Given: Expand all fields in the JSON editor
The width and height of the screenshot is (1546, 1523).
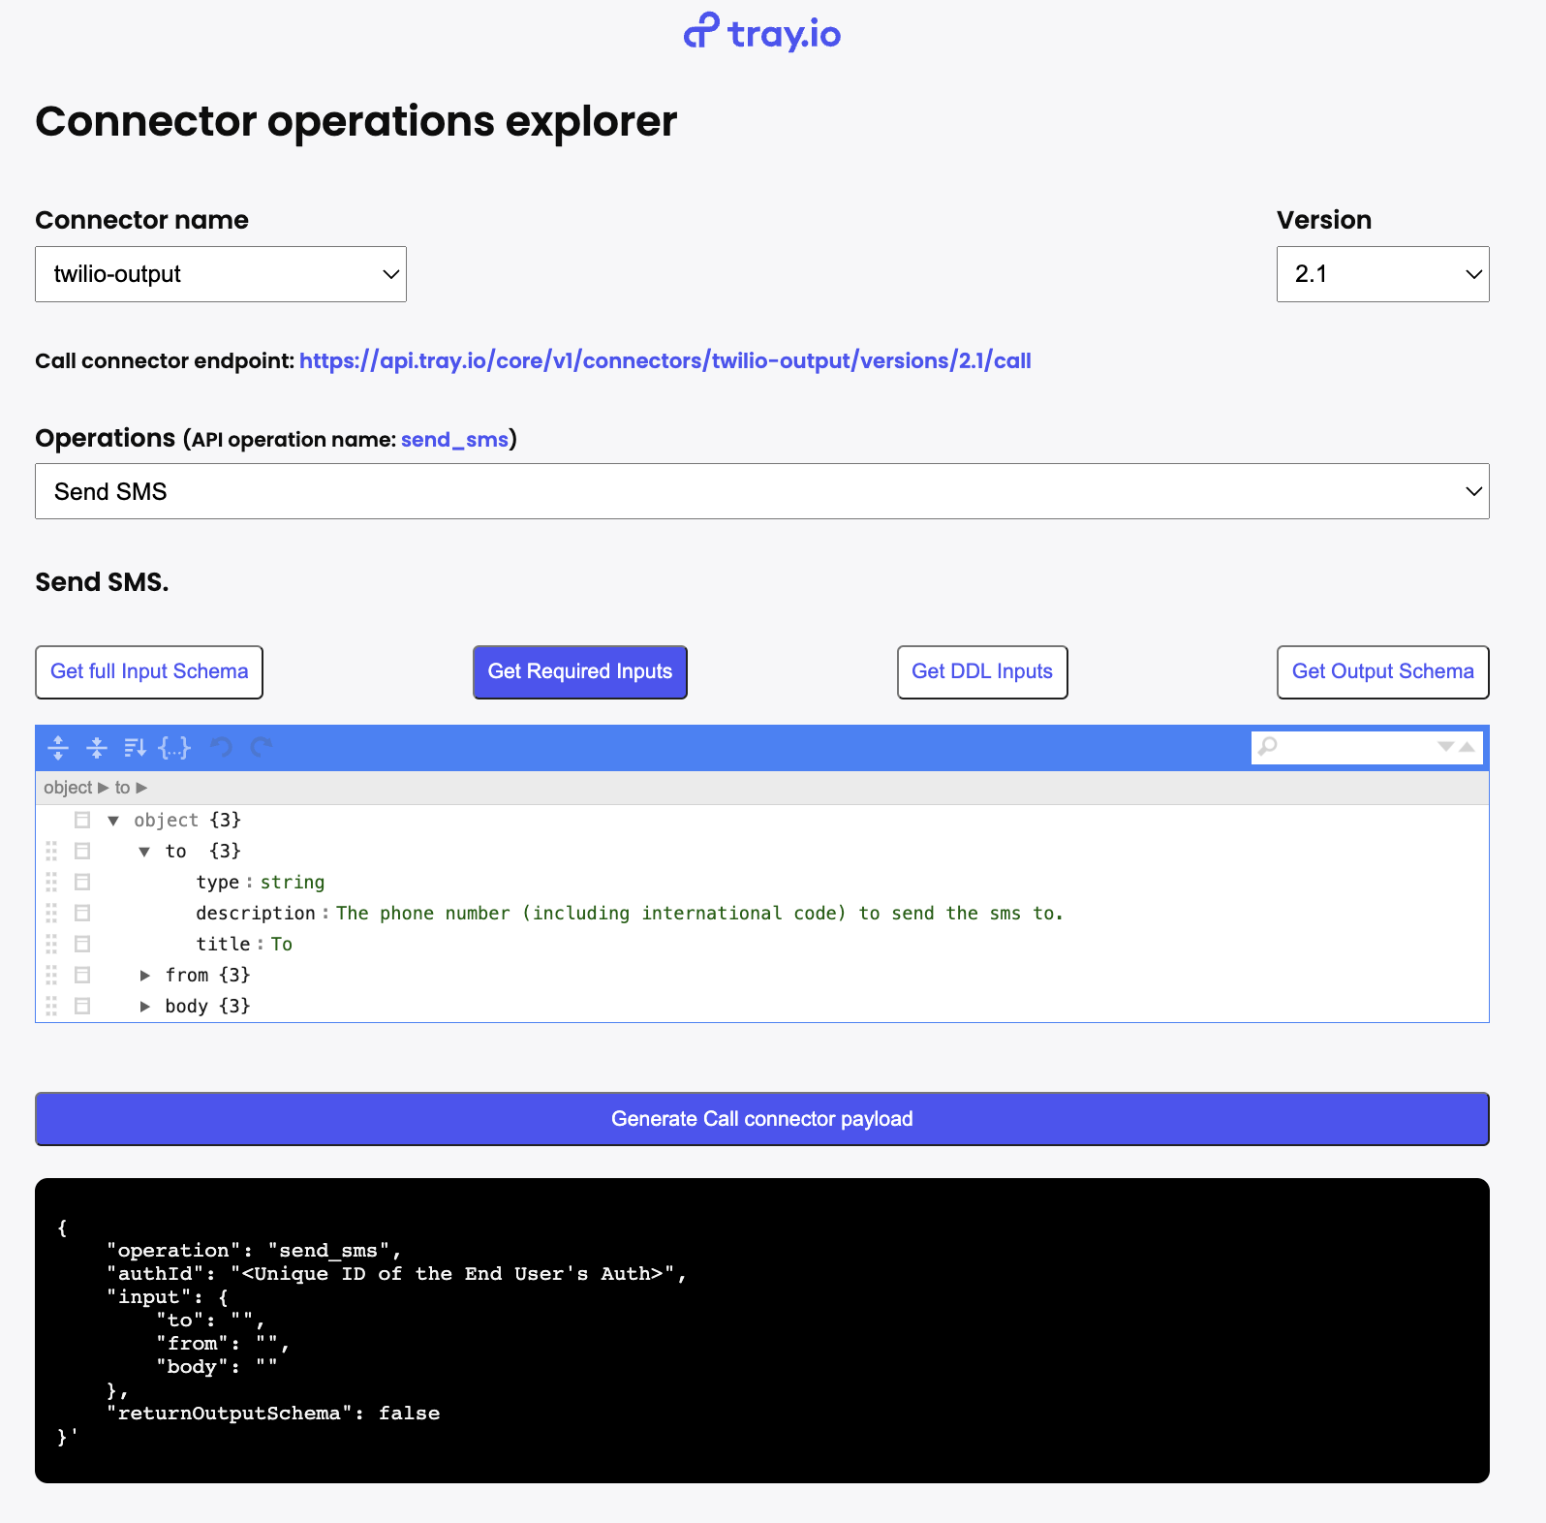Looking at the screenshot, I should tap(58, 747).
